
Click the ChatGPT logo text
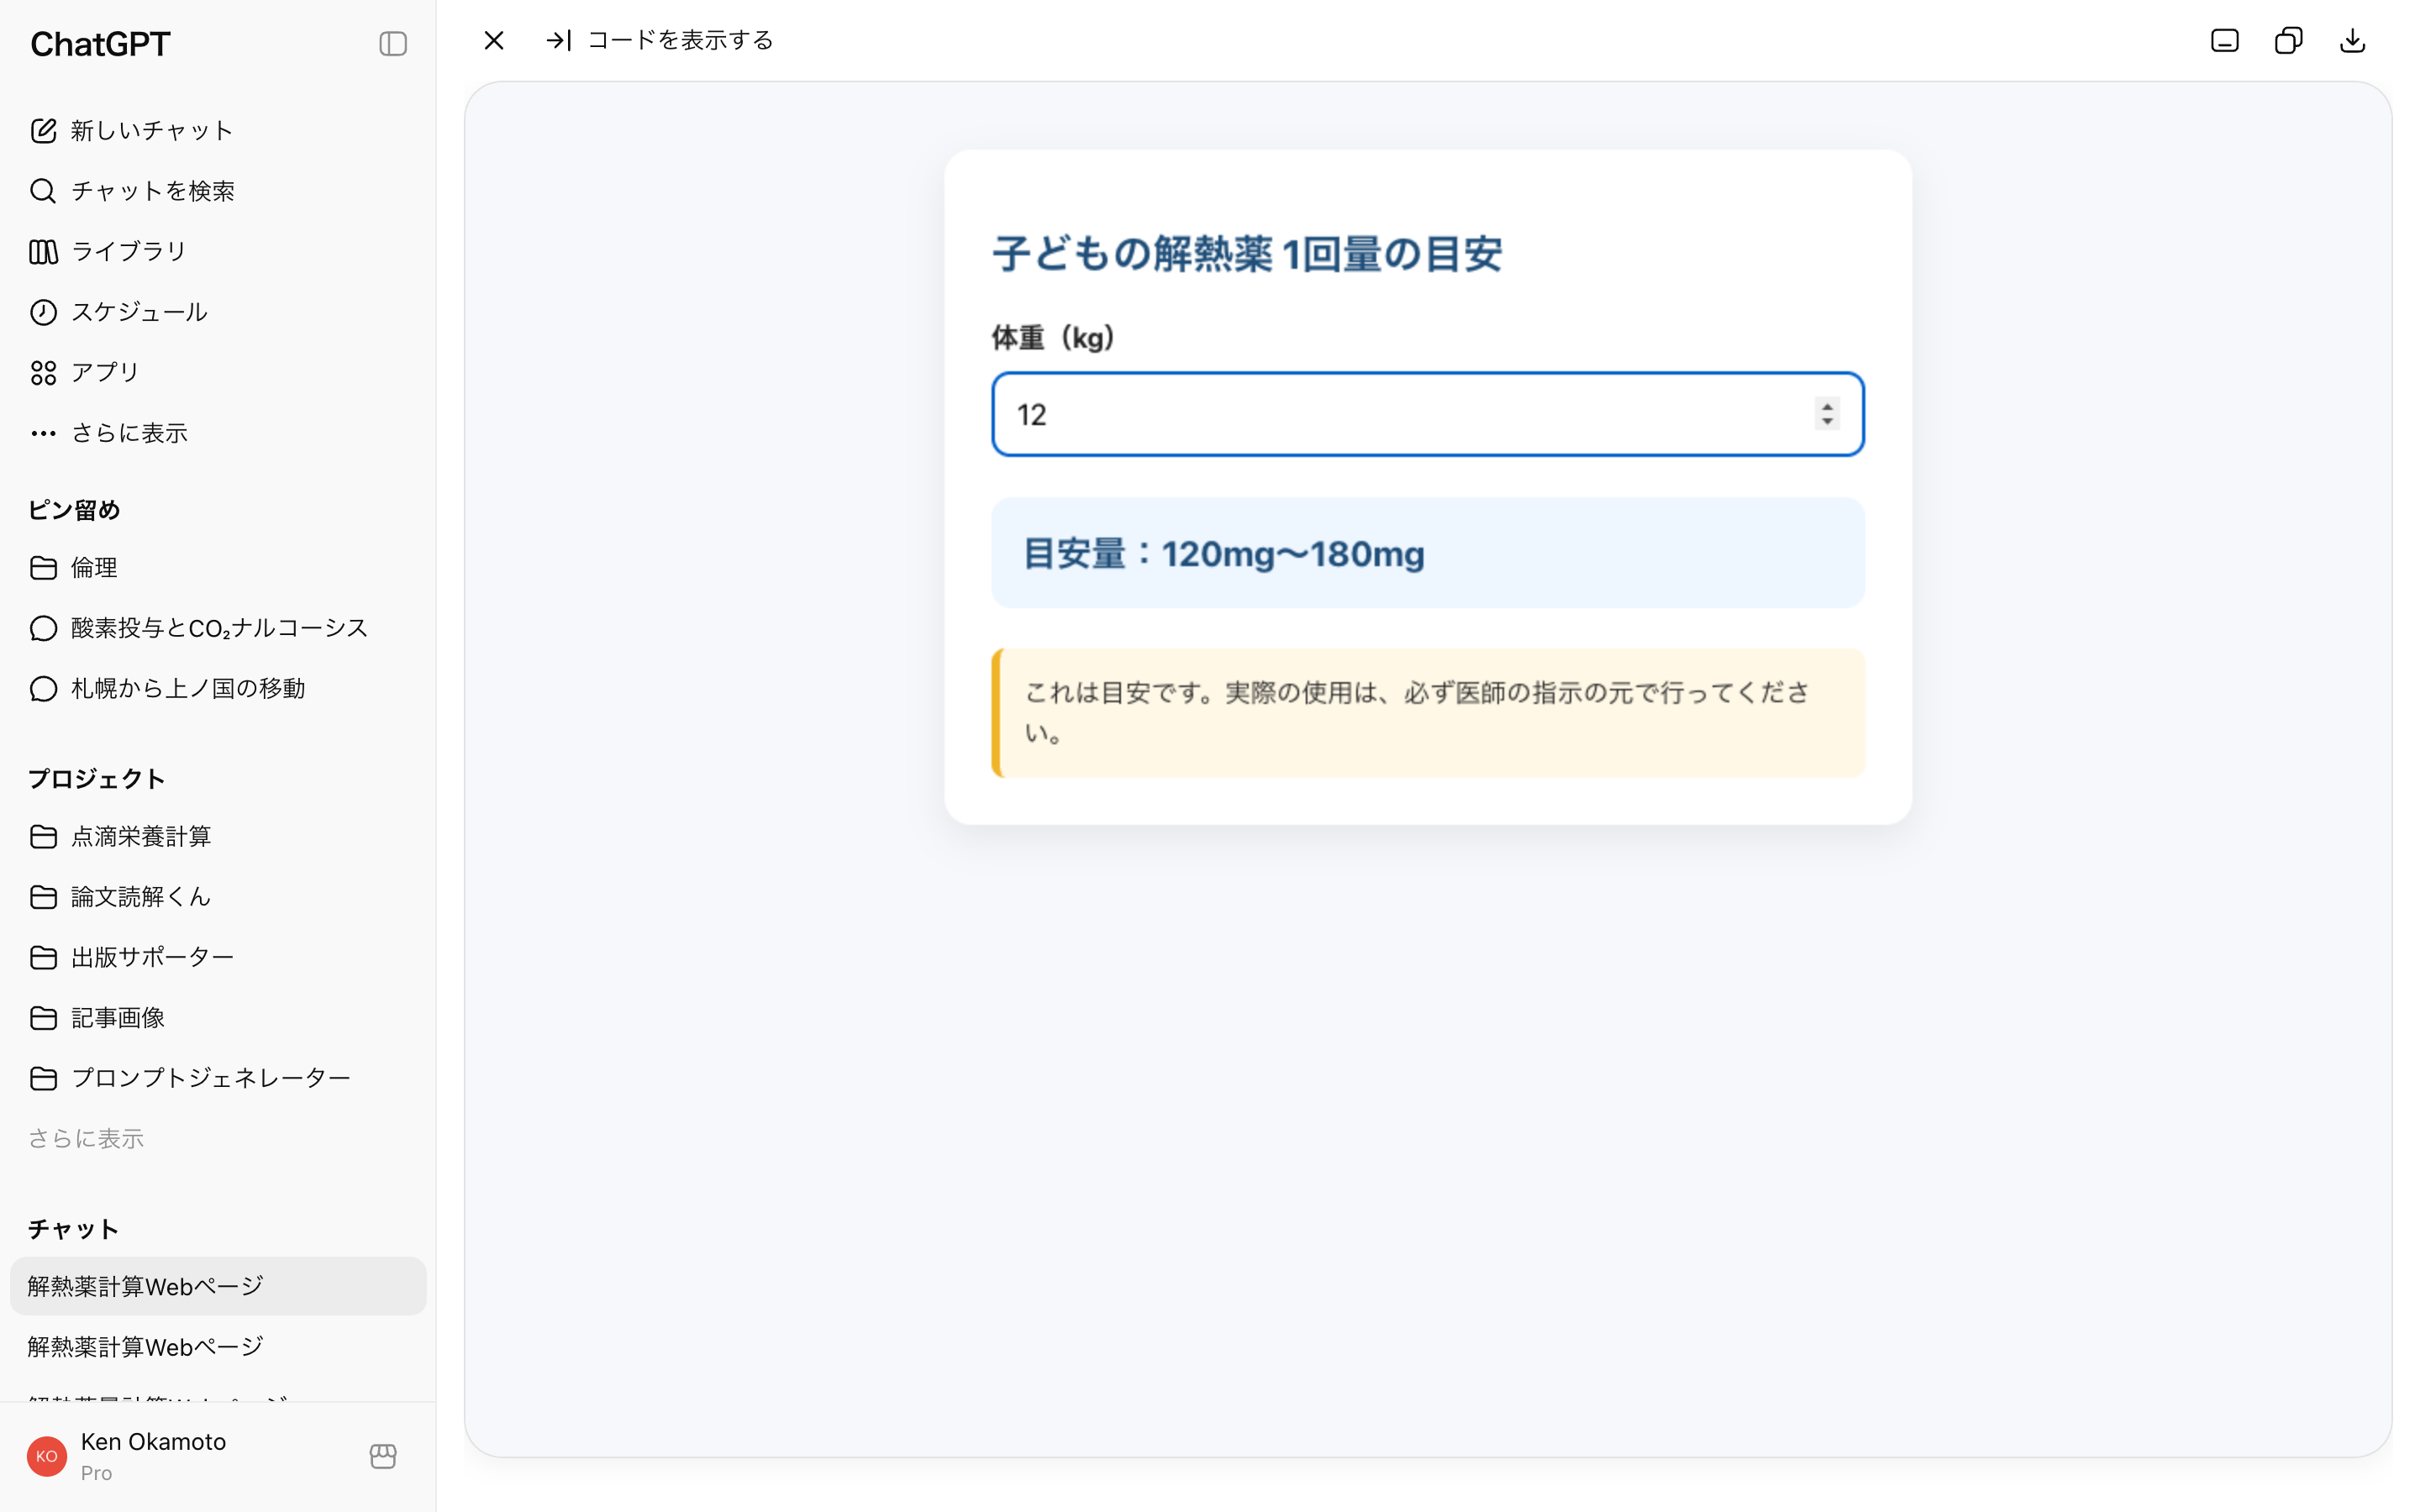[100, 44]
